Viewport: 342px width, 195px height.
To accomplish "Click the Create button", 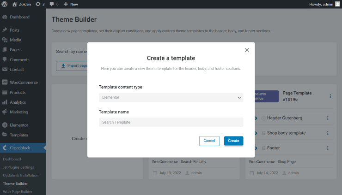I will point(233,141).
